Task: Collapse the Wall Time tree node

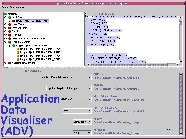Action: click(5, 18)
